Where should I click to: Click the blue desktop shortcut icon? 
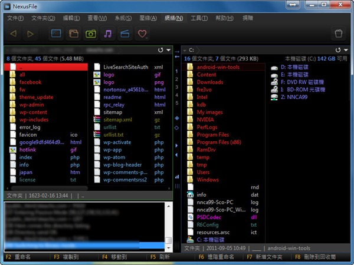57,34
